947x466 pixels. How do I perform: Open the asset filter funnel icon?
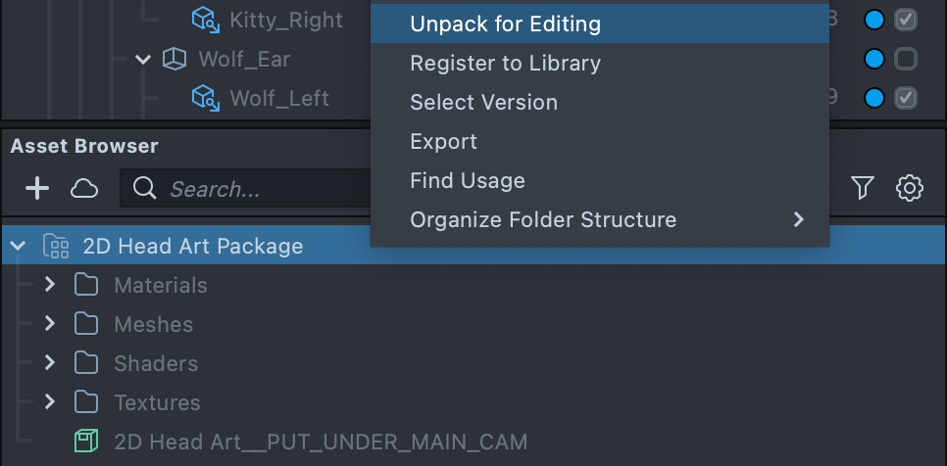[x=862, y=188]
